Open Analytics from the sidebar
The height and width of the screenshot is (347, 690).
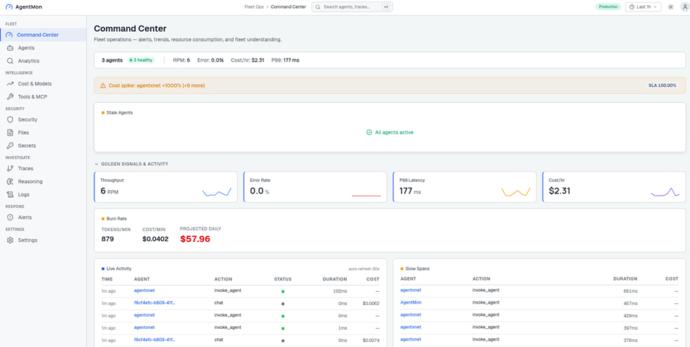point(28,61)
